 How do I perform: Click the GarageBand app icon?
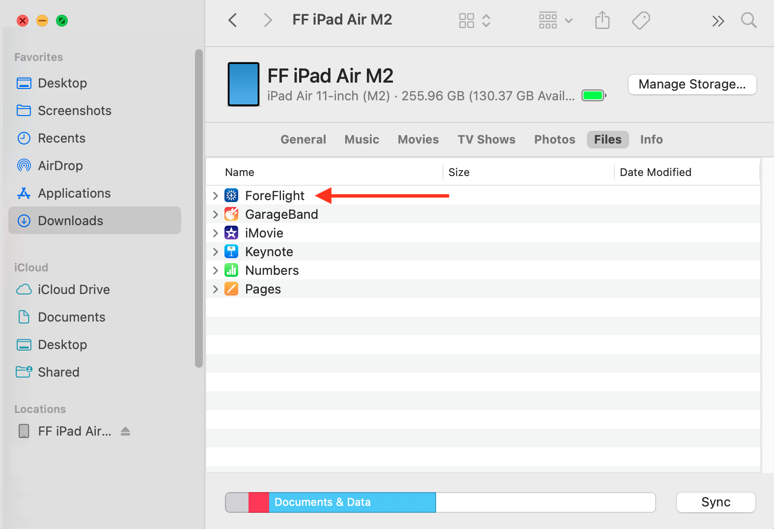click(231, 214)
